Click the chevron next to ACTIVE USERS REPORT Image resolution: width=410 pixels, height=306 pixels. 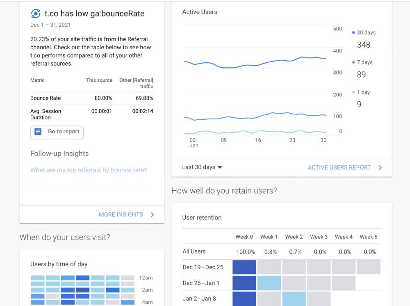point(380,168)
